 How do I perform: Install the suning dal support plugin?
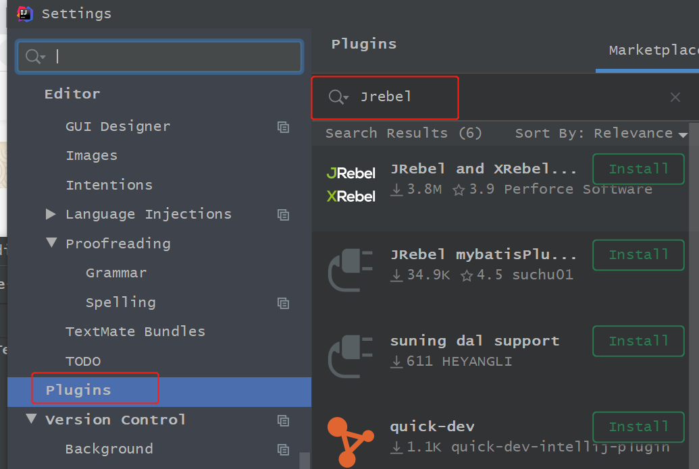638,341
